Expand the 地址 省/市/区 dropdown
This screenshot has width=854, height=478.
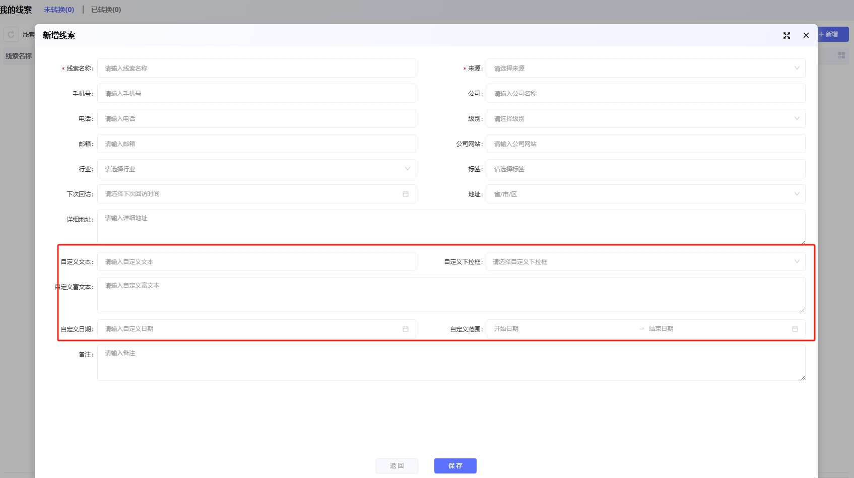(x=645, y=194)
